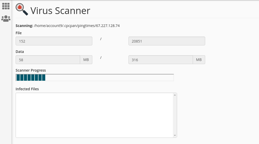Click the Scanner Progress bar
259x144 pixels.
point(95,78)
